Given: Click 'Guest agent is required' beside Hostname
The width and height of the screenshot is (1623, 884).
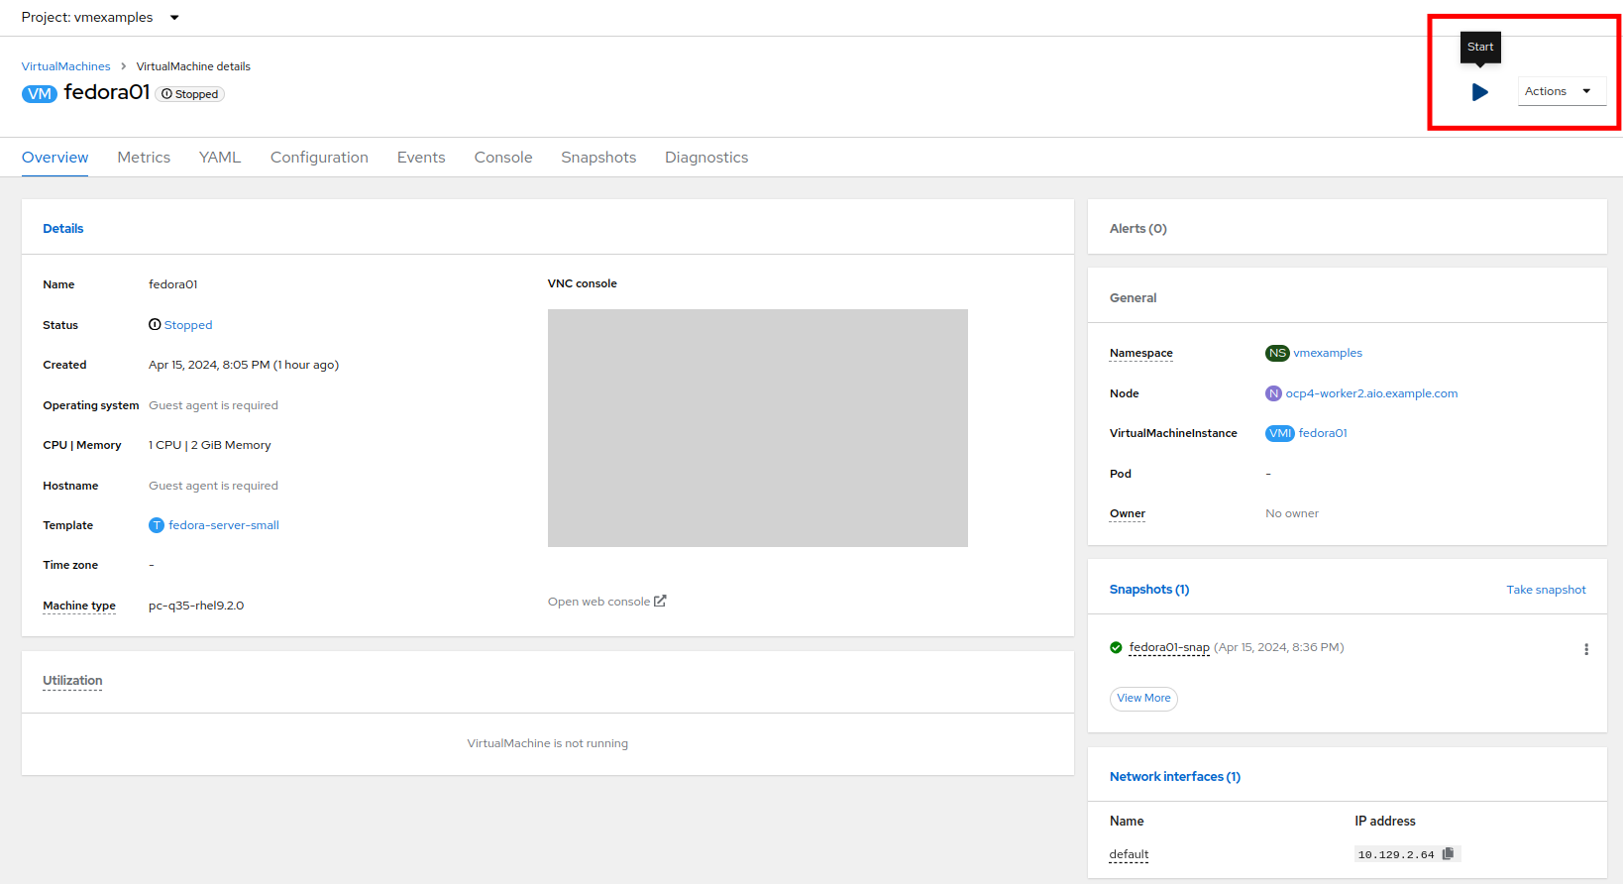Looking at the screenshot, I should click(x=213, y=486).
